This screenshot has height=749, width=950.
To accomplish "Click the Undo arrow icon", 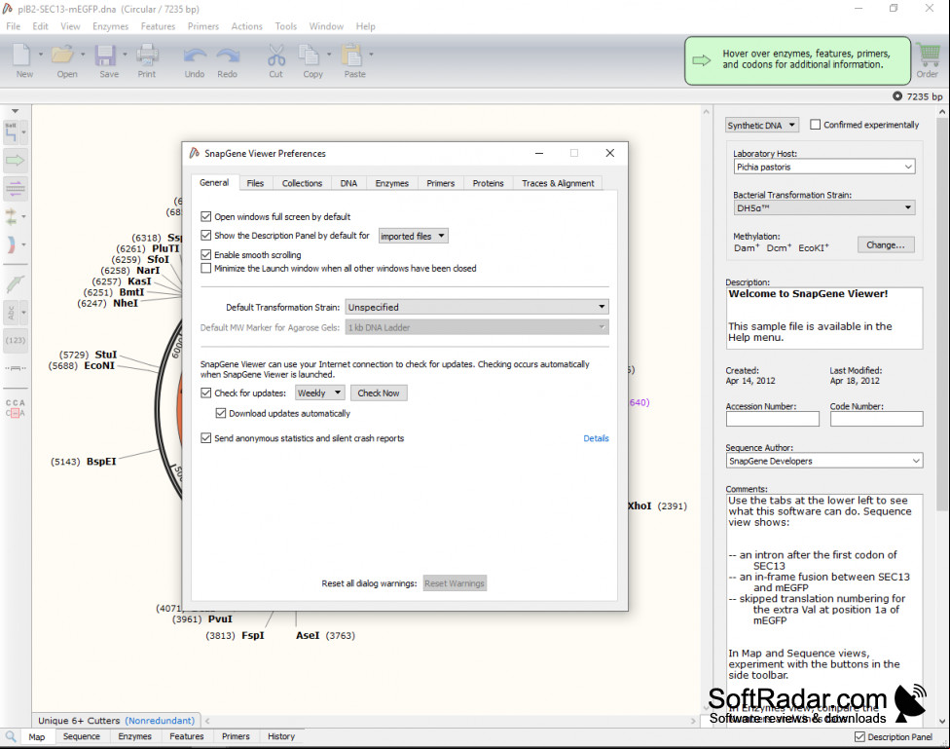I will (x=195, y=56).
